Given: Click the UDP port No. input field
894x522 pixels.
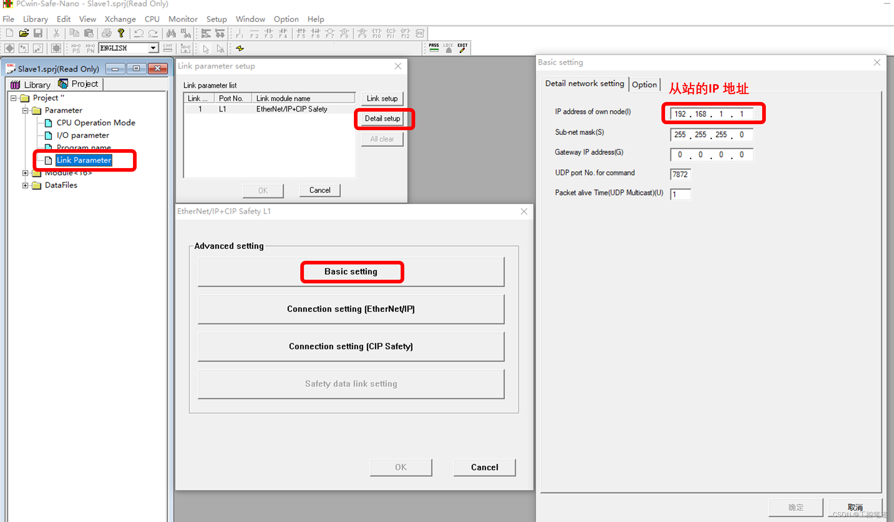Looking at the screenshot, I should point(680,174).
